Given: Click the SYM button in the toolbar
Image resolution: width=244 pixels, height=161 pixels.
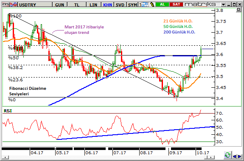Looking at the screenshot, I should tap(132, 5).
